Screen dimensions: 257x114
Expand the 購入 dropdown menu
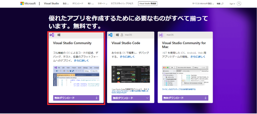91,4
